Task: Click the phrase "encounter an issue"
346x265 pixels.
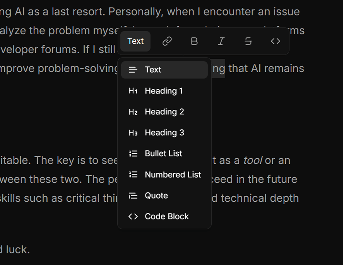Action: (x=251, y=12)
